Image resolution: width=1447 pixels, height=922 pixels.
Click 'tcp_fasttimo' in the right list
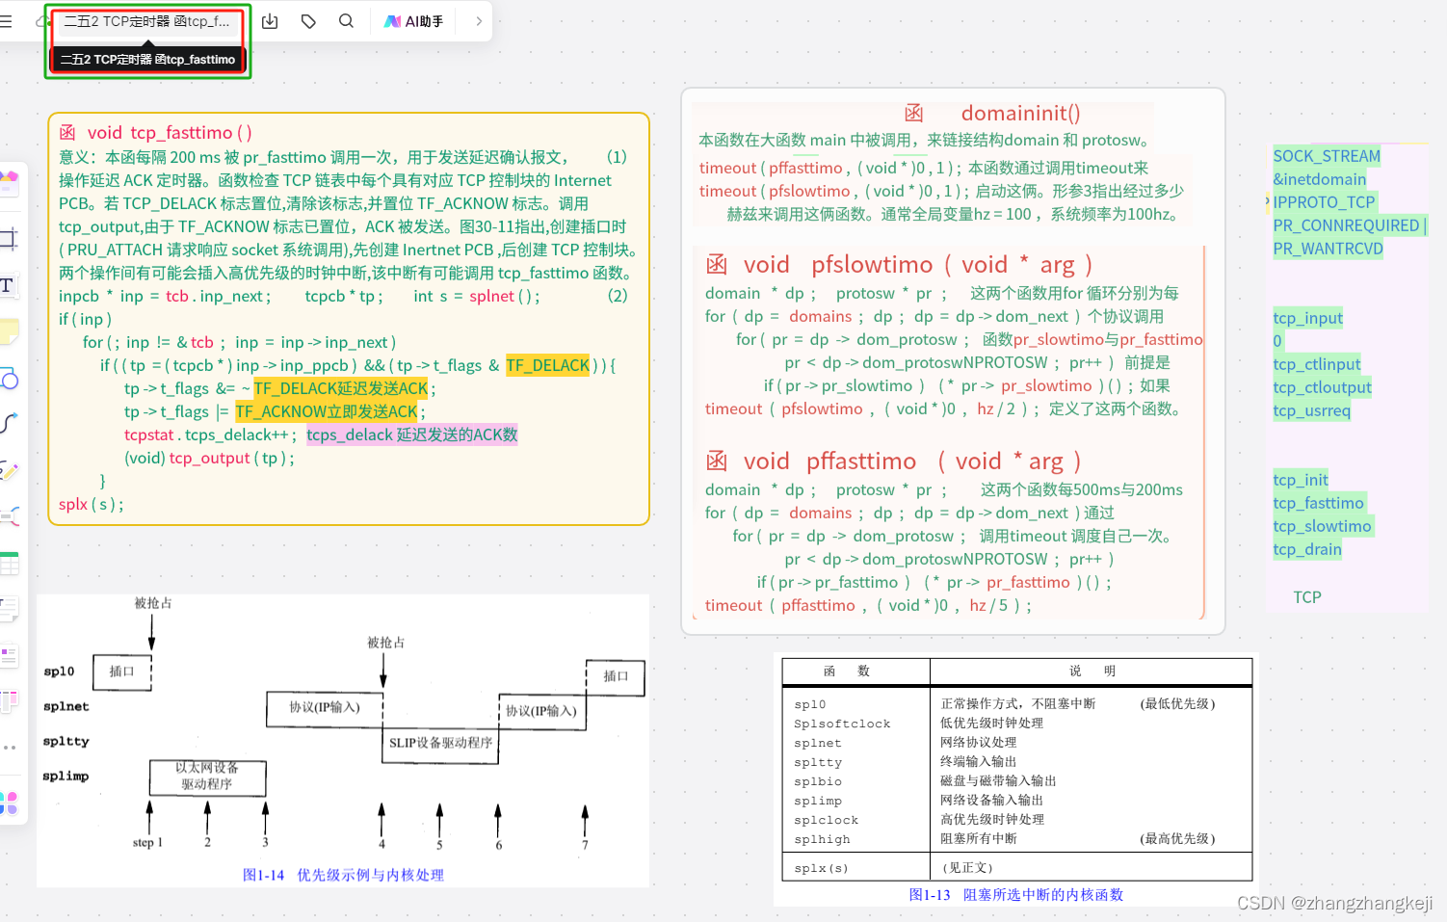1318,503
